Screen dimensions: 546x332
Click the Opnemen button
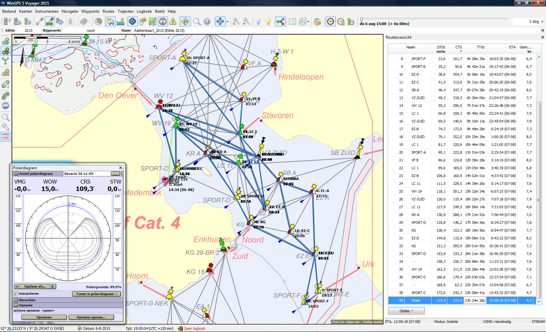click(x=44, y=317)
